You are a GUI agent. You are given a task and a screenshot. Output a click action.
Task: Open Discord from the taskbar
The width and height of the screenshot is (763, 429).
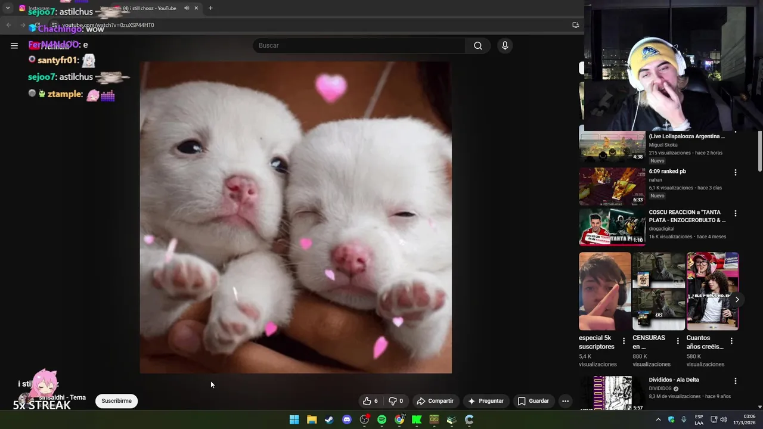(x=347, y=419)
